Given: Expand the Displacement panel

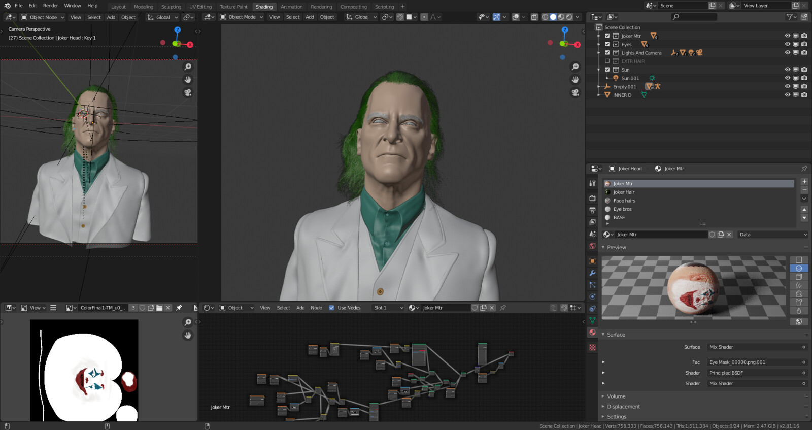Looking at the screenshot, I should pos(603,407).
